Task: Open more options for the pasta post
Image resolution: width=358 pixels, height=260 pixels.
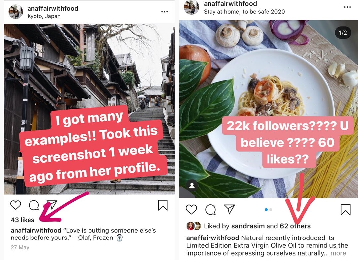Action: 347,7
